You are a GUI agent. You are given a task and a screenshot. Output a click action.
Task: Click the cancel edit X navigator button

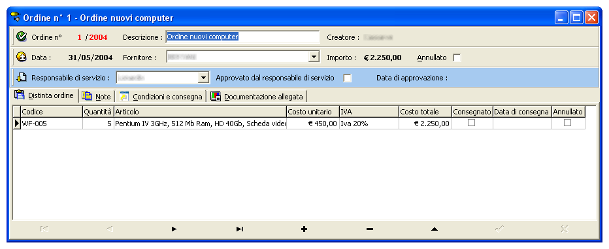pyautogui.click(x=565, y=229)
